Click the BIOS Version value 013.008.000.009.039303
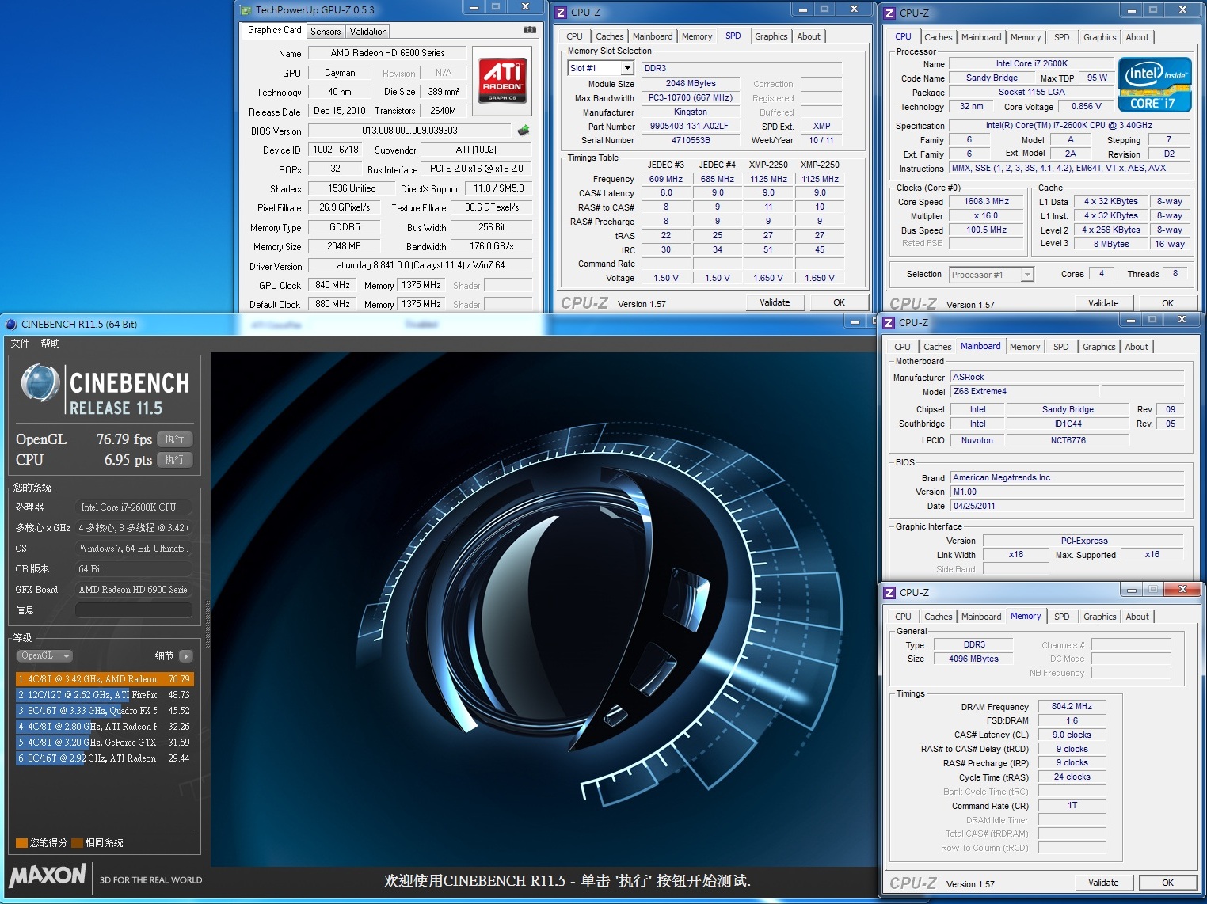Image resolution: width=1207 pixels, height=904 pixels. click(x=409, y=131)
